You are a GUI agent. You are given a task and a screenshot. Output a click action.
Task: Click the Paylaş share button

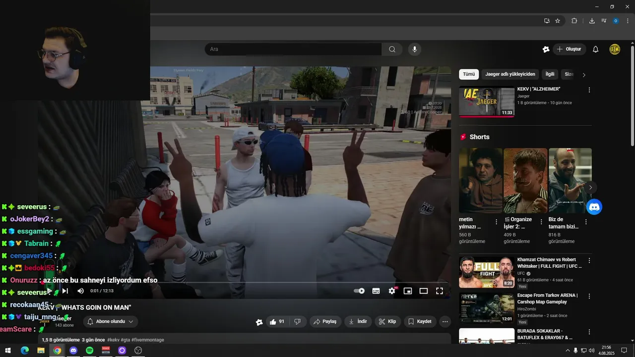click(x=325, y=321)
